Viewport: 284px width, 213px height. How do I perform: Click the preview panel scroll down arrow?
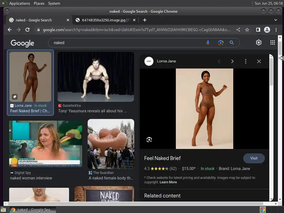[x=271, y=199]
